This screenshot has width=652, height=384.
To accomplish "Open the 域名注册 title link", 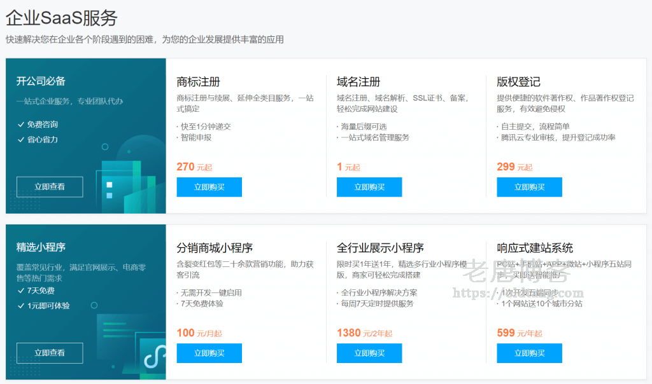I will 358,82.
